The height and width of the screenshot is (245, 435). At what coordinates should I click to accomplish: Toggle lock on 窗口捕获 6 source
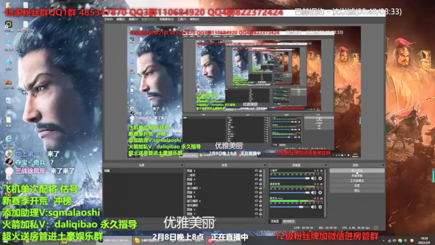point(261,201)
